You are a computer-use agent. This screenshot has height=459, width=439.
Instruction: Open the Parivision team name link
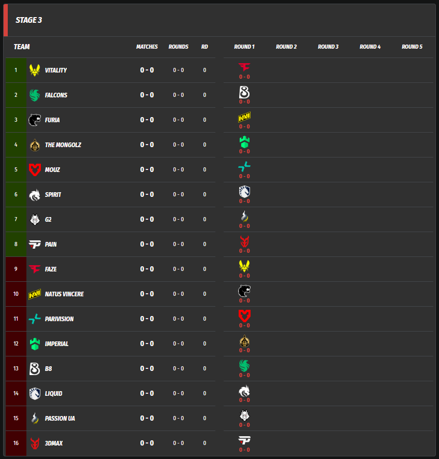click(x=59, y=319)
